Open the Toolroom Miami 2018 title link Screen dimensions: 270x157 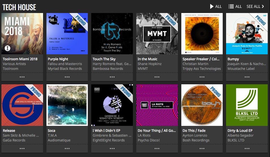(x=20, y=59)
